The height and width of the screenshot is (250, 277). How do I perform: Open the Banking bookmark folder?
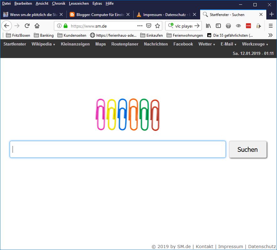point(44,35)
